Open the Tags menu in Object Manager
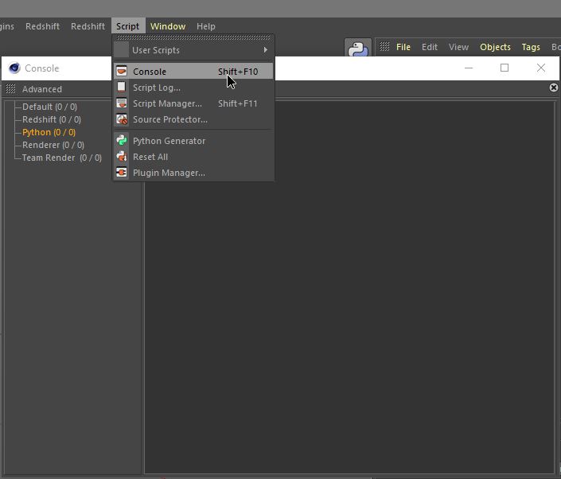This screenshot has height=479, width=561. 531,47
